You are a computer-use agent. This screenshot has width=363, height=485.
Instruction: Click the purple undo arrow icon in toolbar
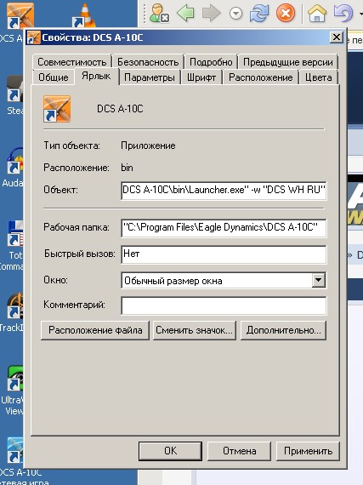click(x=343, y=13)
